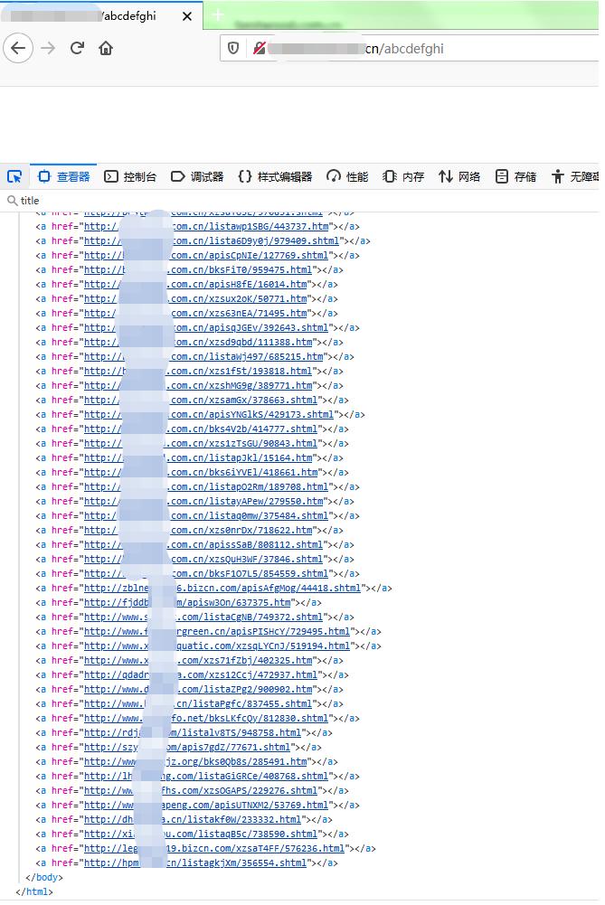Open link ending apisCpNIe/127769.shtml
The height and width of the screenshot is (905, 605).
click(206, 255)
